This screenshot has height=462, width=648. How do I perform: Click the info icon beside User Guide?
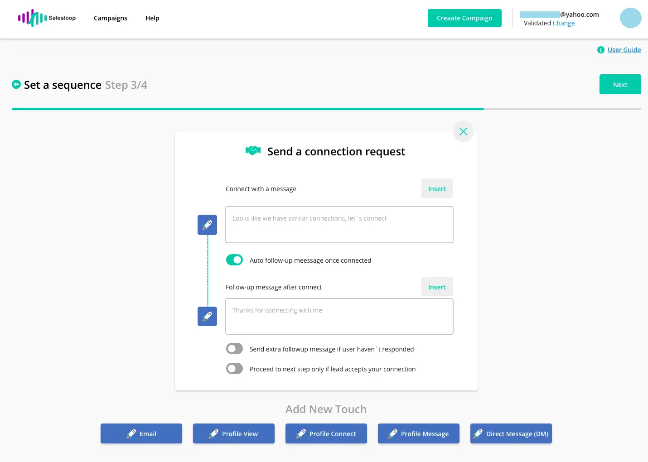pos(601,50)
